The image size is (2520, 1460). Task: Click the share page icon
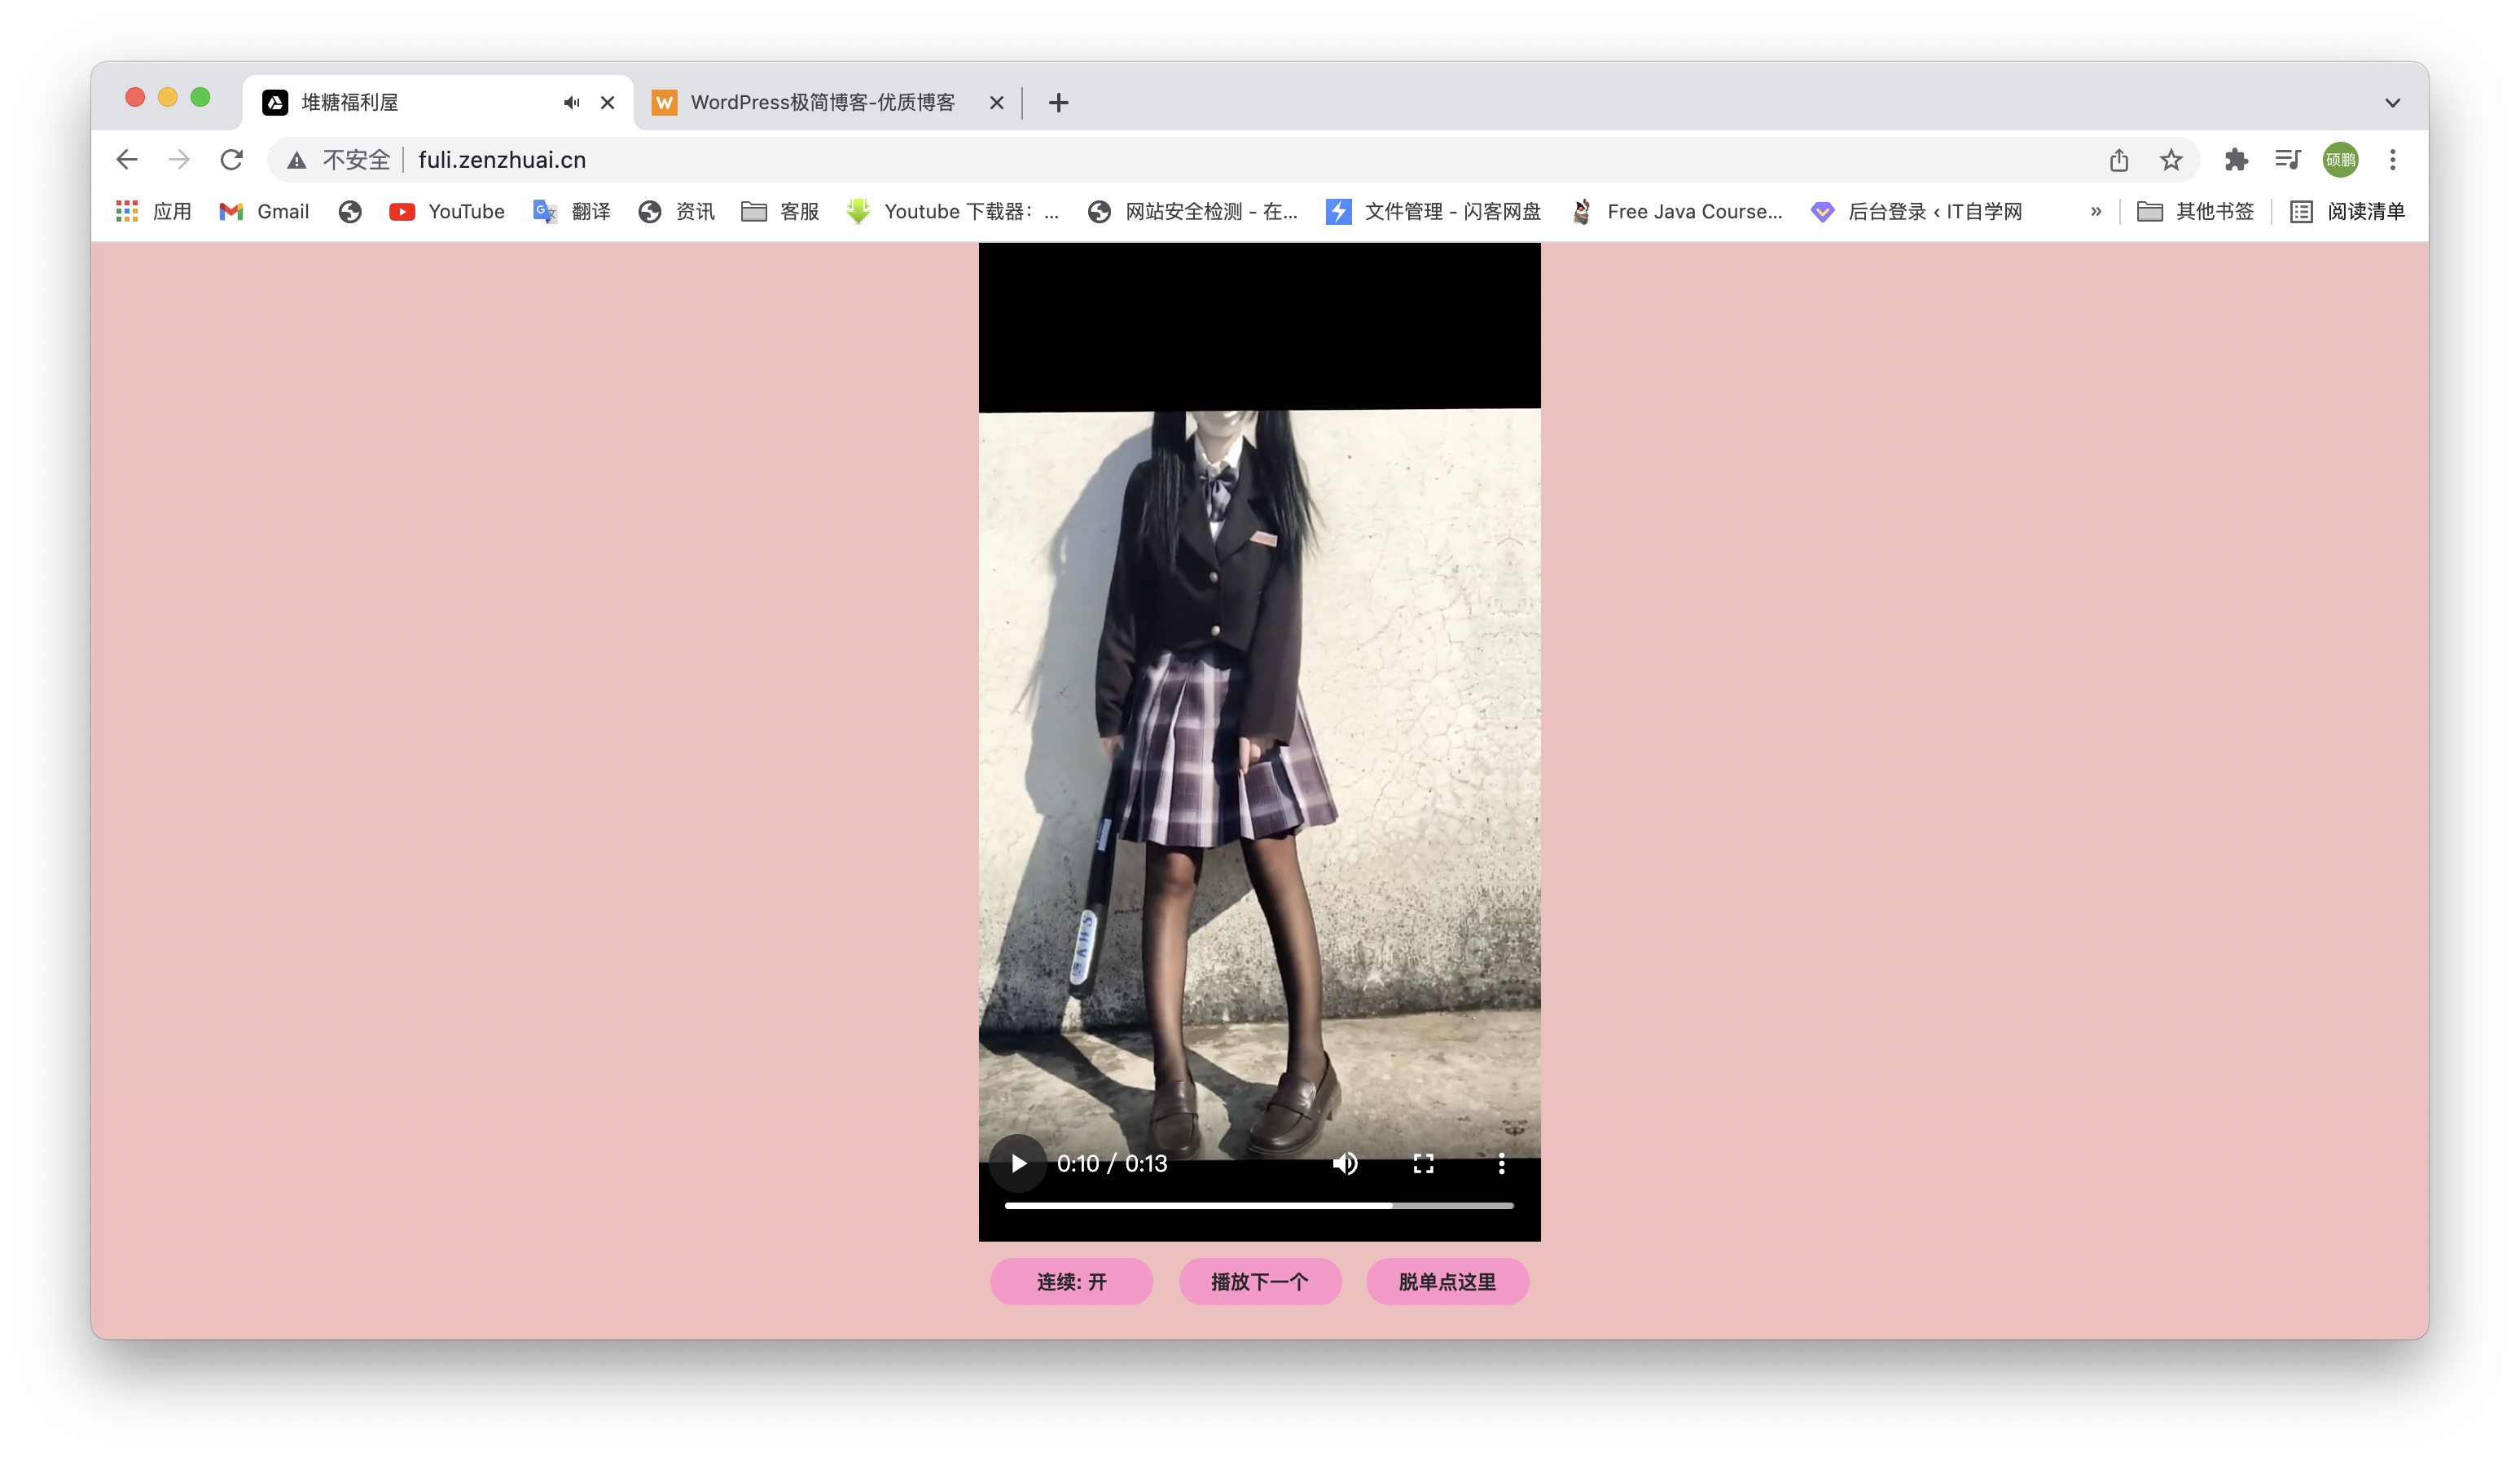click(x=2119, y=160)
